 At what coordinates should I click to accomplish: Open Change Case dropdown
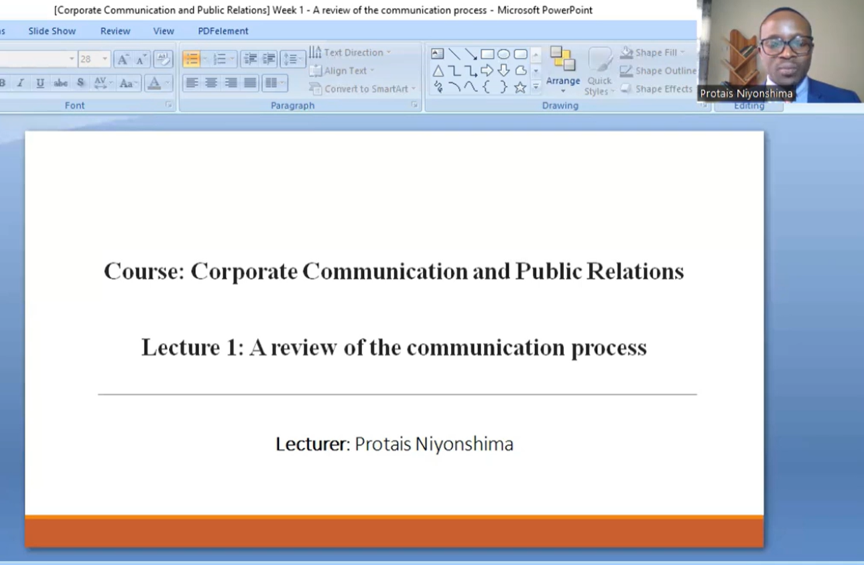pos(127,83)
